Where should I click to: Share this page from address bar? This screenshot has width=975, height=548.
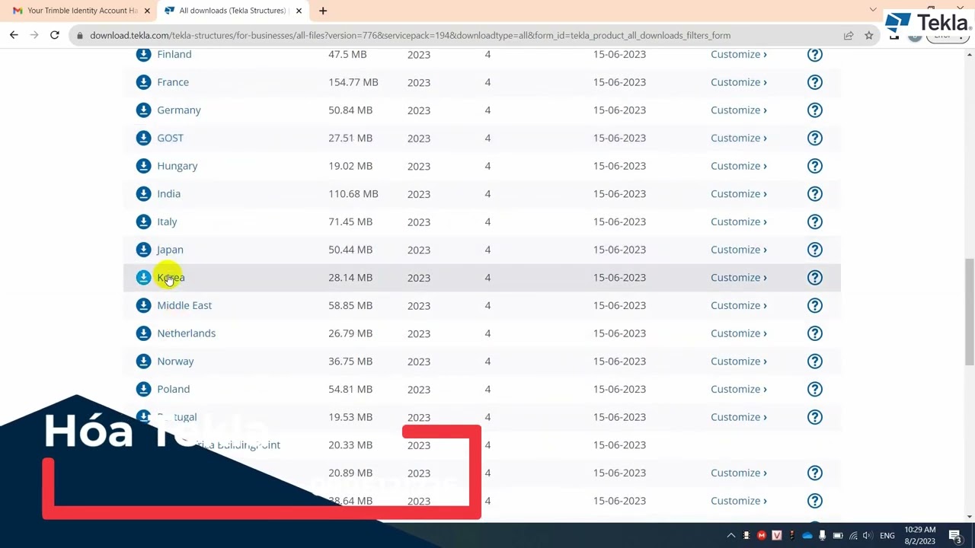849,35
